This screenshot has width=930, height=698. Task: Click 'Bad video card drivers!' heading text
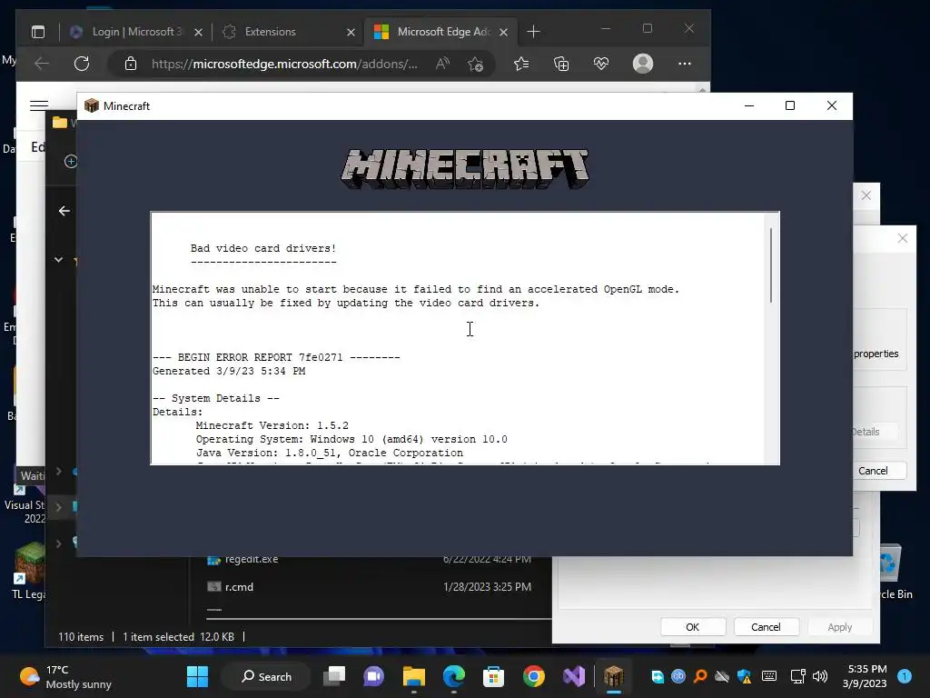coord(263,248)
